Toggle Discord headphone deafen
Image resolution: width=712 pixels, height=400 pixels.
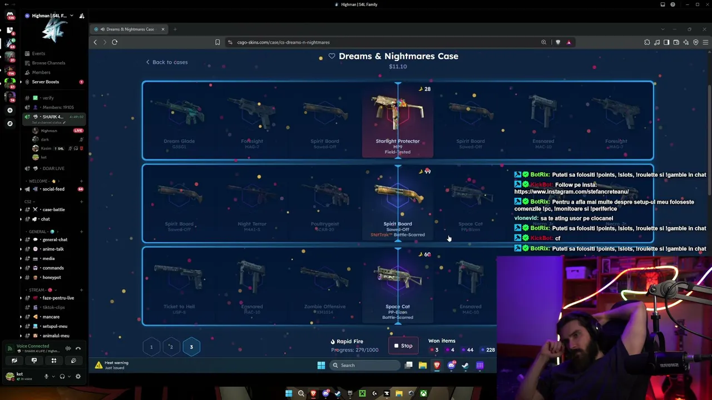62,376
